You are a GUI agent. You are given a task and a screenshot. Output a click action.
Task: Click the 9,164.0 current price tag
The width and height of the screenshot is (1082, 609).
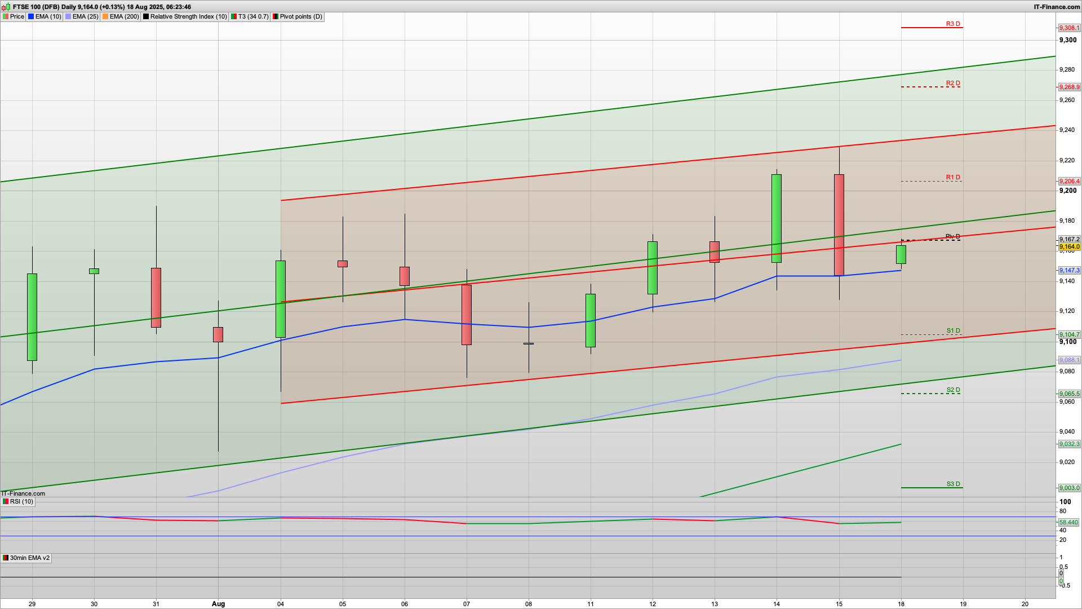coord(1069,247)
